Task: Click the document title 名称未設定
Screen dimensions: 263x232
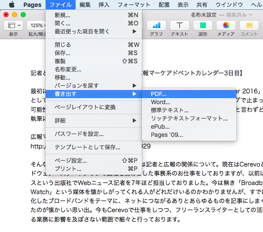Action: point(203,15)
